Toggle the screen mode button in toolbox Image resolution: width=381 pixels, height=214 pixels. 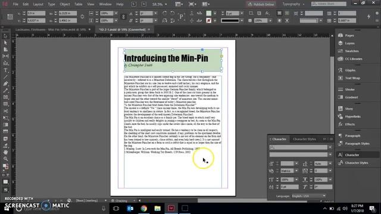coord(5,190)
